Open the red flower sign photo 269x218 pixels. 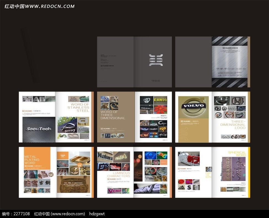point(160,110)
